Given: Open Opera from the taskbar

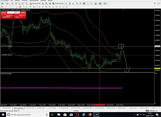Looking at the screenshot, I should [78, 114].
